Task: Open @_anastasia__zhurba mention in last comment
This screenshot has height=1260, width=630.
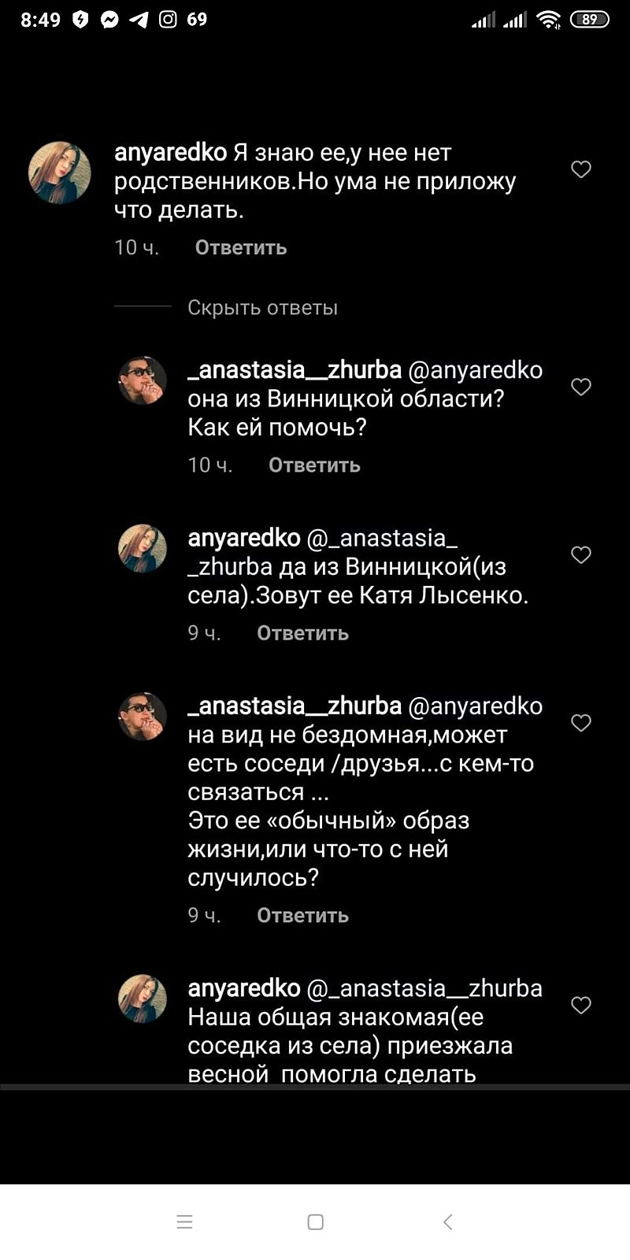Action: coord(424,988)
